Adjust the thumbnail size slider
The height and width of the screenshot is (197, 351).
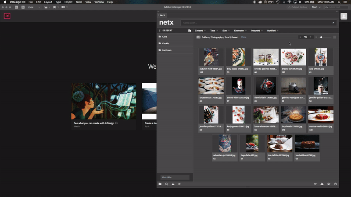click(x=321, y=37)
